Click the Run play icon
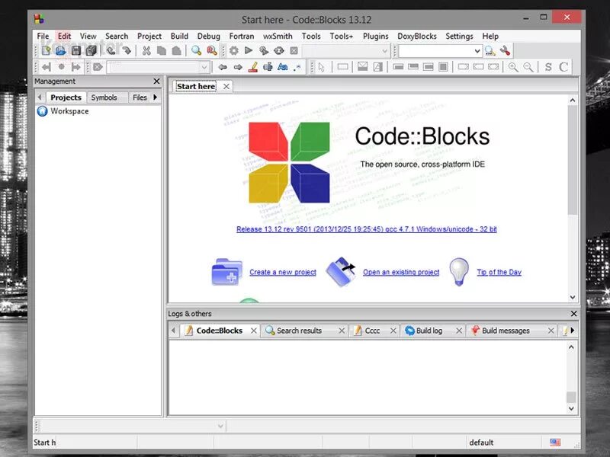The width and height of the screenshot is (610, 457). pos(249,50)
